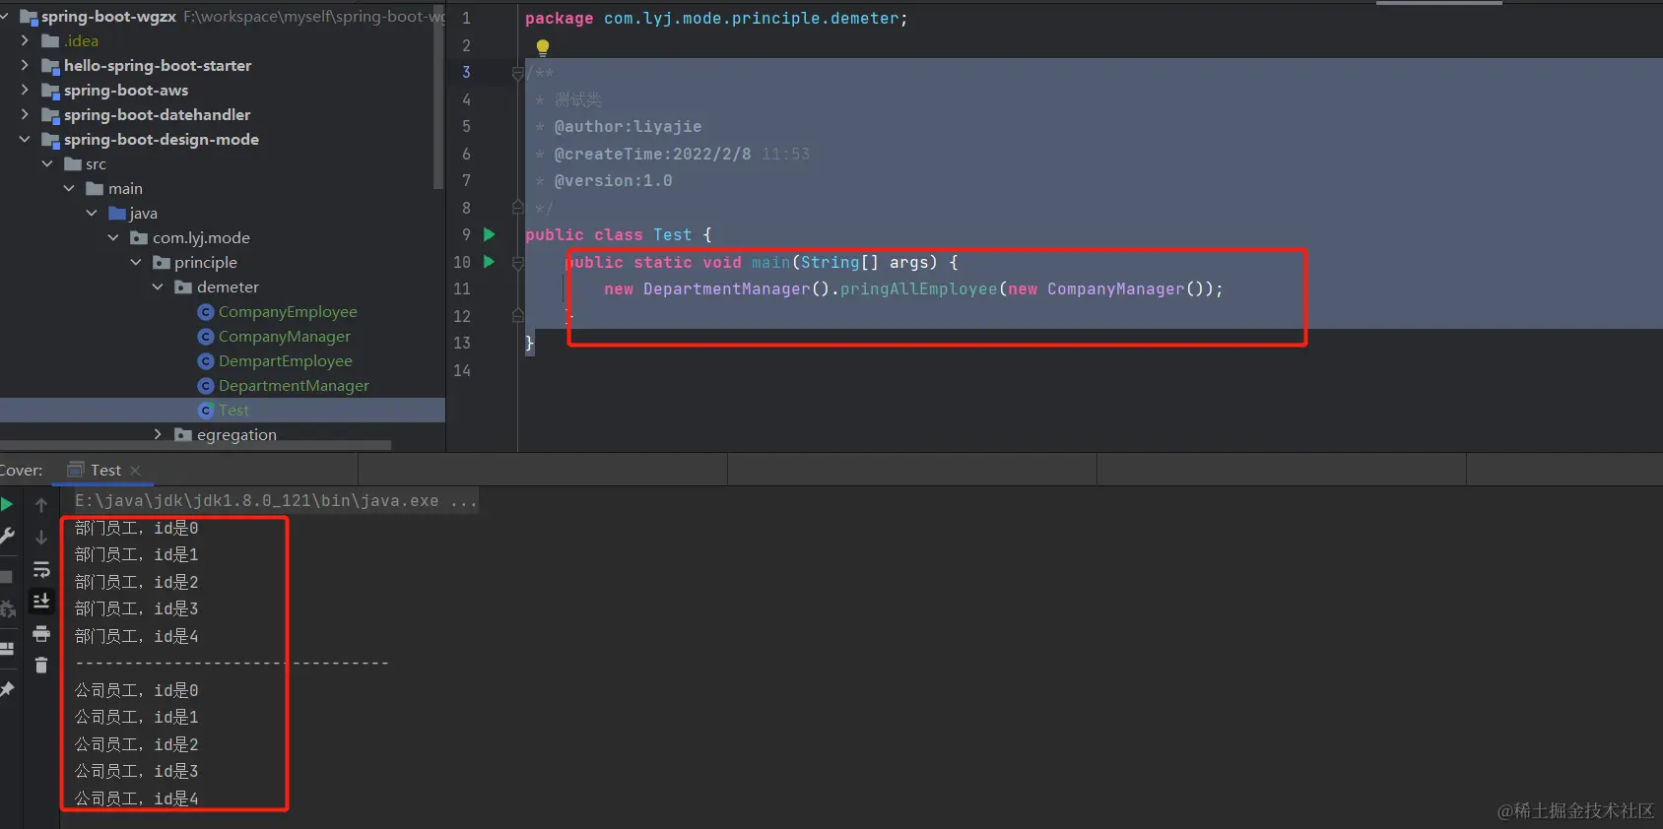
Task: Click the egregation package icon
Action: coord(183,435)
